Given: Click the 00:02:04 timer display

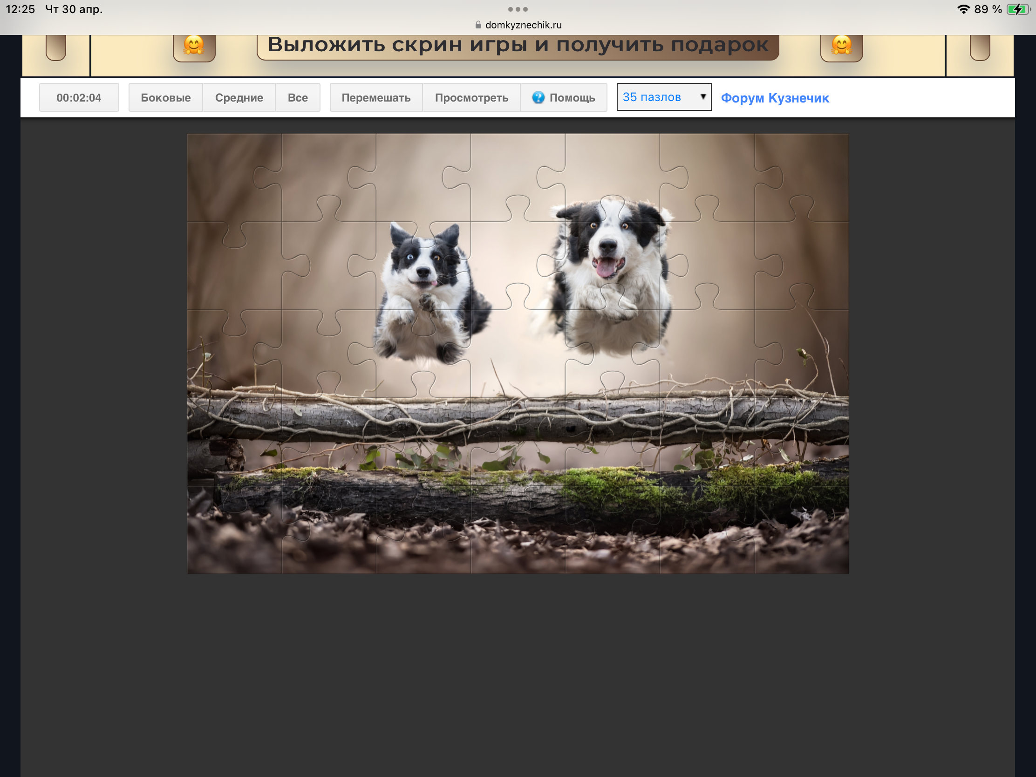Looking at the screenshot, I should (x=79, y=97).
